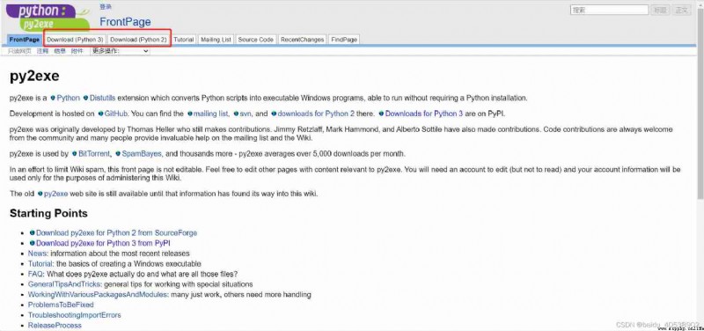The width and height of the screenshot is (704, 331).
Task: Click the globe icon before SpamBayes
Action: [x=118, y=153]
